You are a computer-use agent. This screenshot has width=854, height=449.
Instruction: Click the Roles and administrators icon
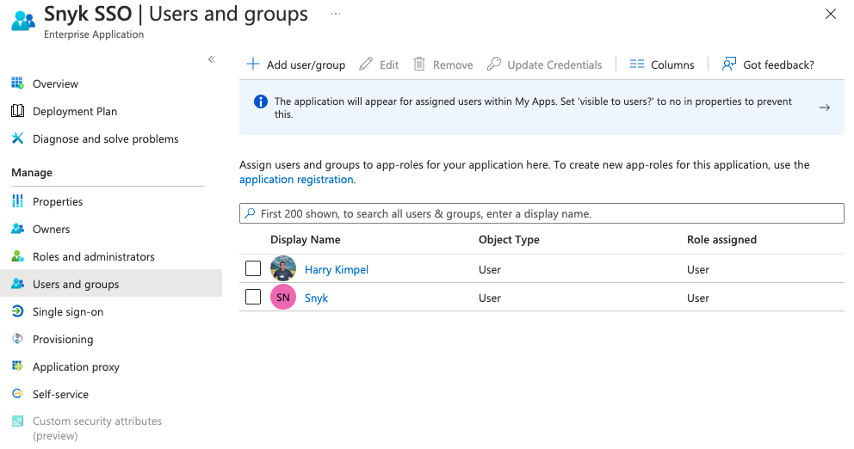click(x=17, y=256)
